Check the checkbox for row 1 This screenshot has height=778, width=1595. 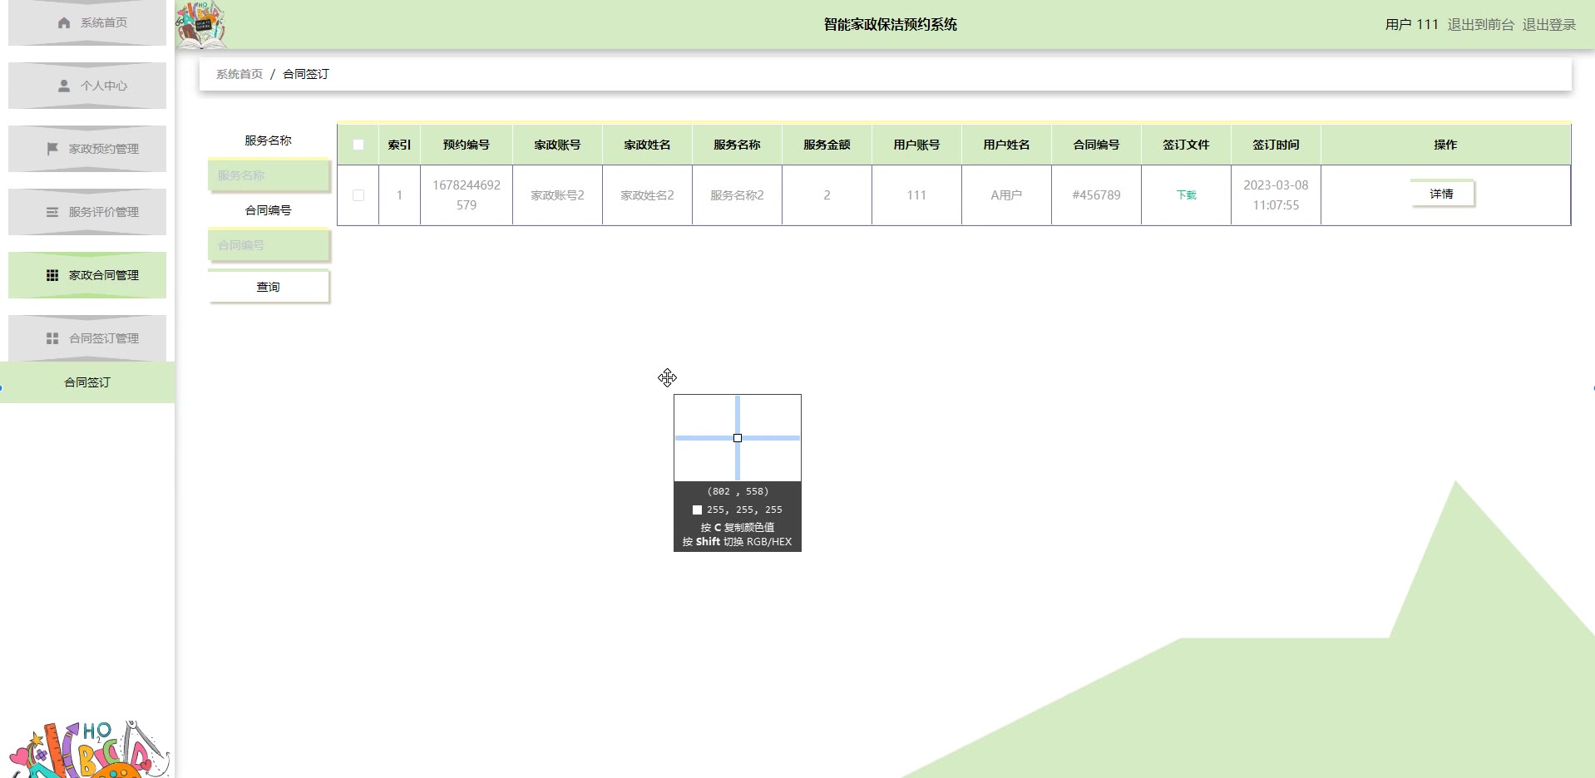(x=358, y=195)
